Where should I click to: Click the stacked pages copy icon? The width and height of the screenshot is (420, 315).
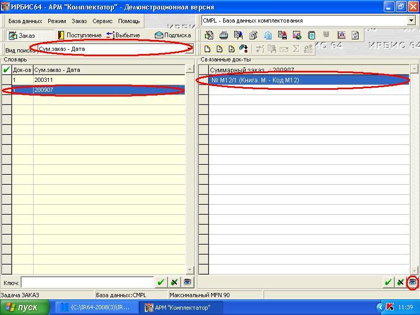pyautogui.click(x=268, y=35)
